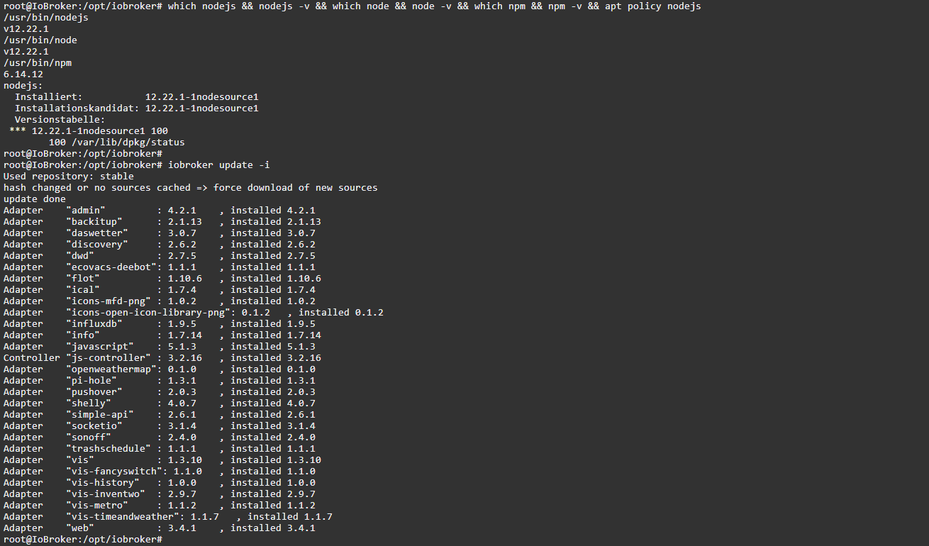Click the "influxdb" adapter name
This screenshot has width=929, height=546.
click(x=94, y=324)
